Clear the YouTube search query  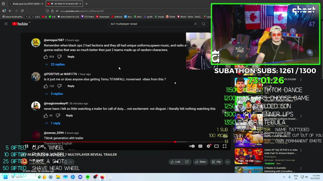[x=195, y=24]
